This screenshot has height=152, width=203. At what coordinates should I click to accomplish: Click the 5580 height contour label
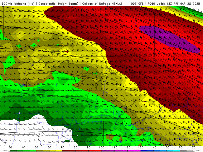10,68
